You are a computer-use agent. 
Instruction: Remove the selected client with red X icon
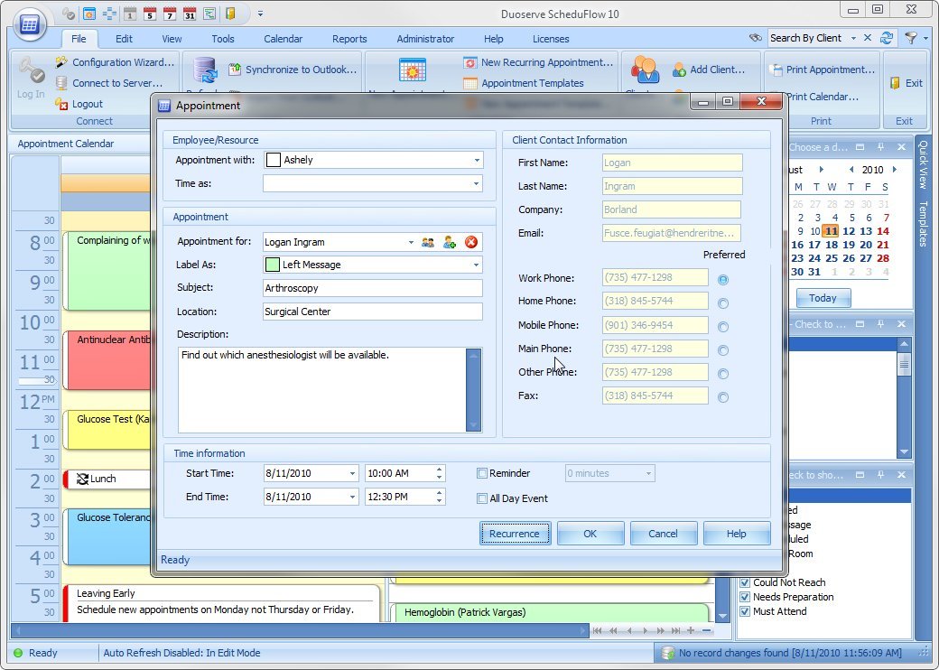pos(470,241)
